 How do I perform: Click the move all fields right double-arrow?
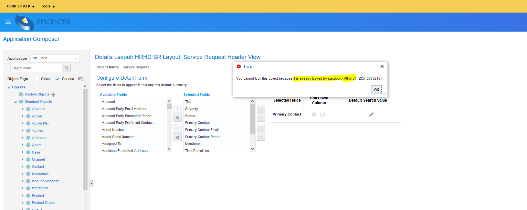coord(177,118)
